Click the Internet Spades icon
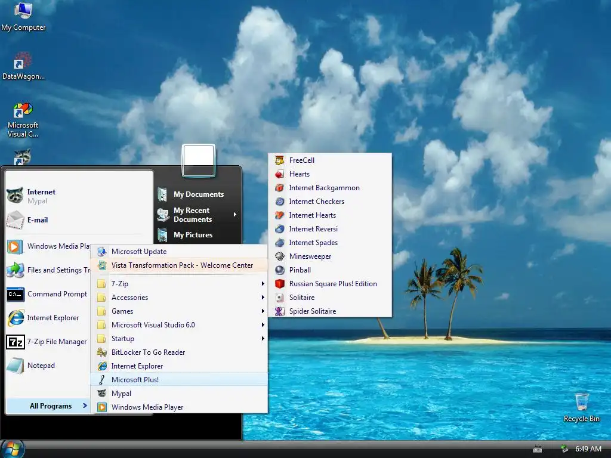 (279, 243)
